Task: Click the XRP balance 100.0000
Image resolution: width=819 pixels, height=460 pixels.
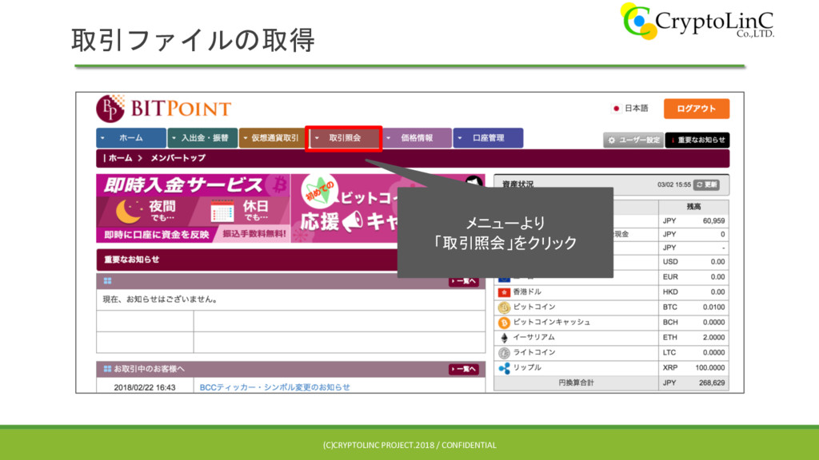Action: [710, 367]
